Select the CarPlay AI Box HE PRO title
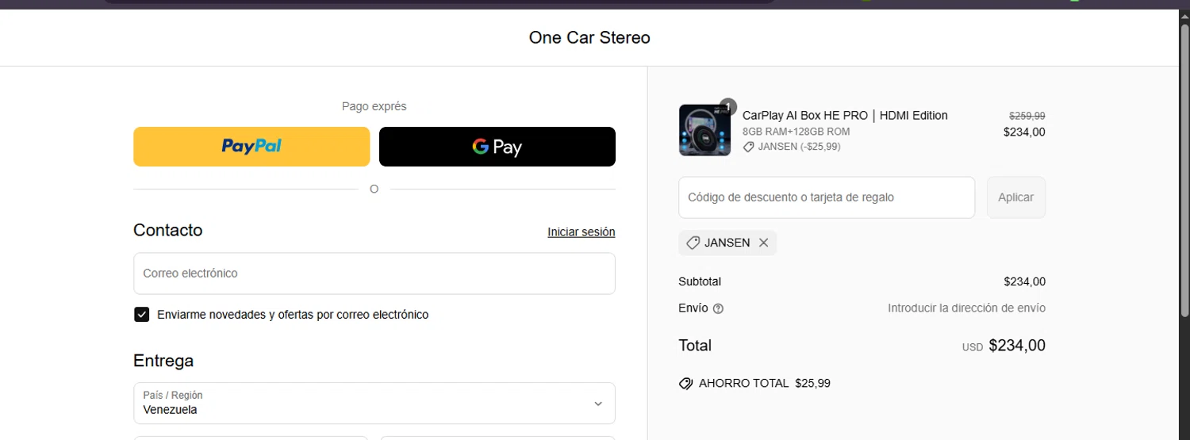This screenshot has width=1190, height=440. (x=845, y=116)
